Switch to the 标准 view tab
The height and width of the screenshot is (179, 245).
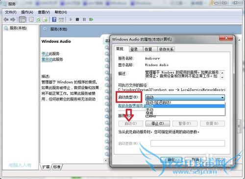pos(57,167)
